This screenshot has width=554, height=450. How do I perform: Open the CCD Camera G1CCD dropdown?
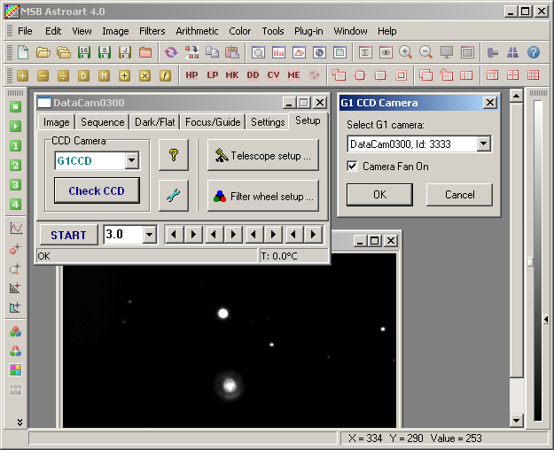131,160
